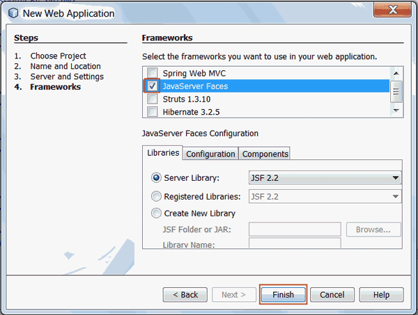Click step 4 Frameworks
Image resolution: width=418 pixels, height=315 pixels.
(x=55, y=87)
